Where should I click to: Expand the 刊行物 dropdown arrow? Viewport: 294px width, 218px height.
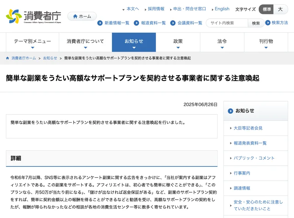[x=266, y=48]
